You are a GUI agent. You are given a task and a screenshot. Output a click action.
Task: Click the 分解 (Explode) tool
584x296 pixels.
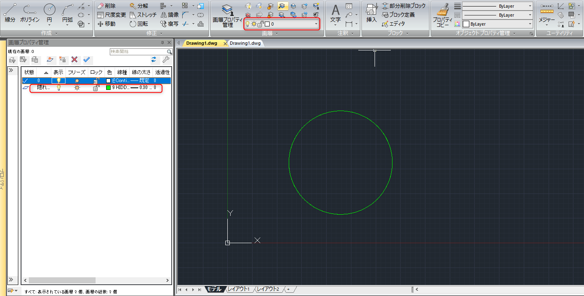pos(139,6)
